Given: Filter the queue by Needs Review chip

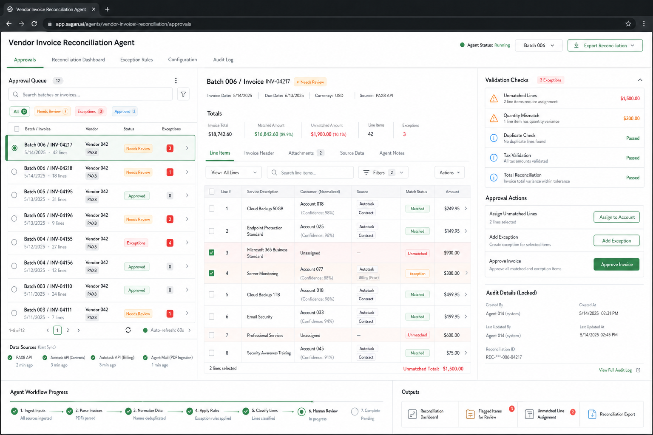Looking at the screenshot, I should pyautogui.click(x=52, y=111).
